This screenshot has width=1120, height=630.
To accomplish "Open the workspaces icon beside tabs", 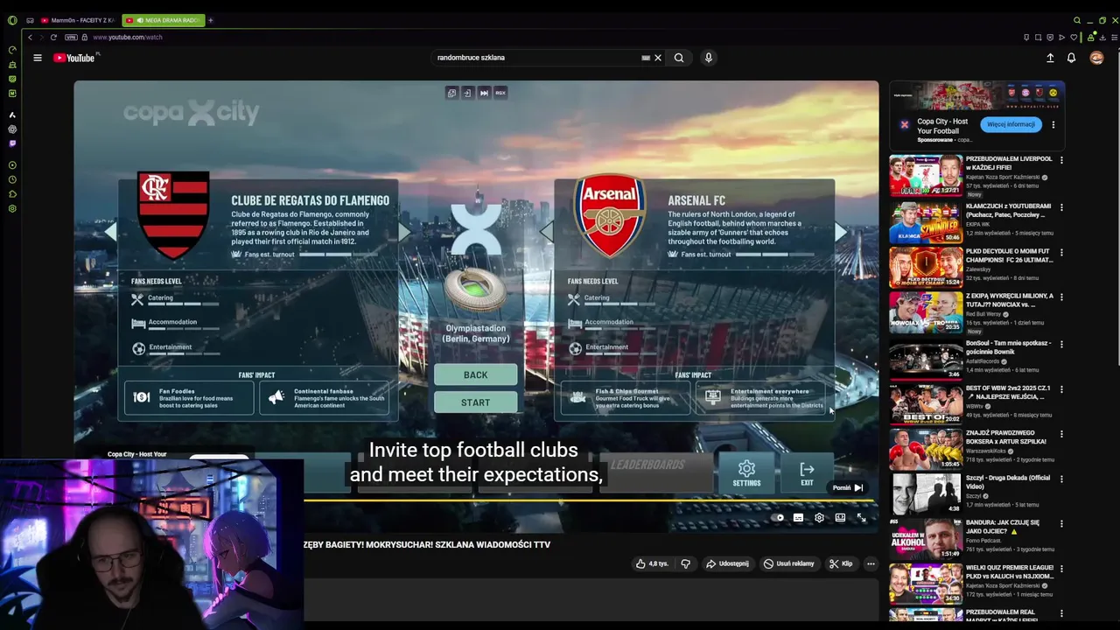I will point(30,20).
